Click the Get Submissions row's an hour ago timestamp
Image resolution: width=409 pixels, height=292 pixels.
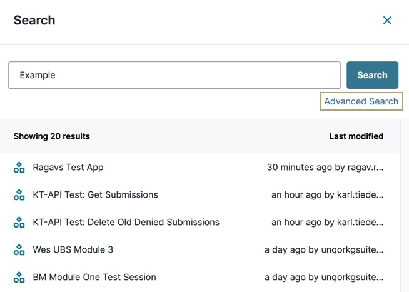click(328, 194)
